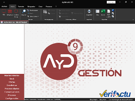The width and height of the screenshot is (135, 101).
Task: Open Procesos diarios in the side menu
Action: 12,89
